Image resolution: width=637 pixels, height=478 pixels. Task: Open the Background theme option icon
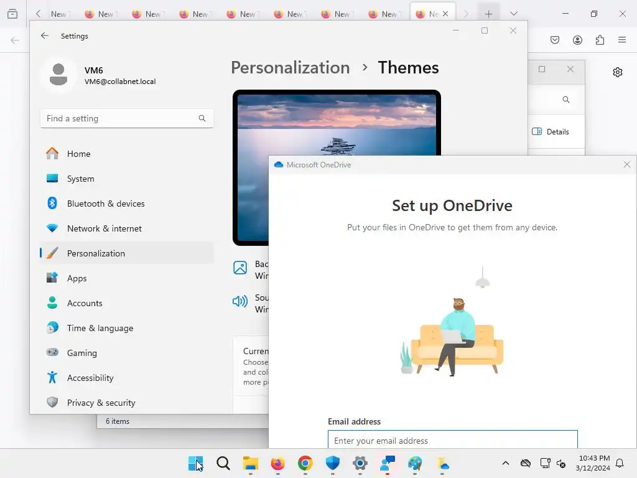240,268
